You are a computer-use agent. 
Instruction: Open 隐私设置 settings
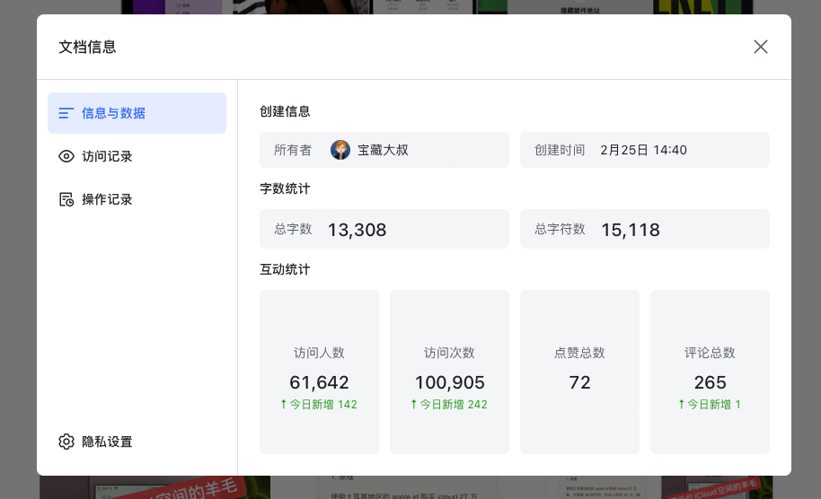coord(95,442)
